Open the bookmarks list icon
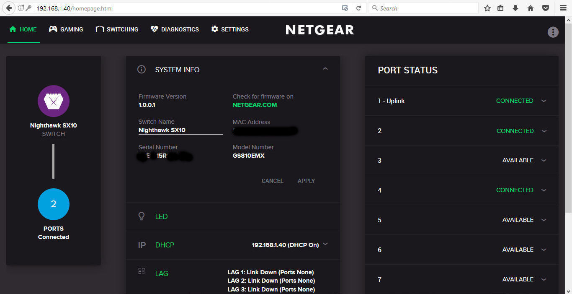572x294 pixels. point(500,8)
